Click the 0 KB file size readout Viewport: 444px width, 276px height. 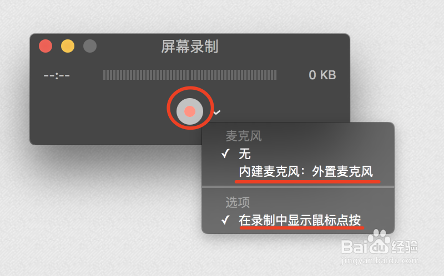tap(322, 75)
